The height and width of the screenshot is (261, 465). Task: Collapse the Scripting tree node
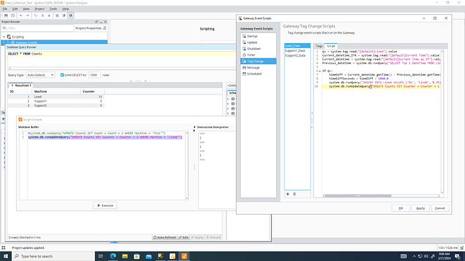pos(4,37)
